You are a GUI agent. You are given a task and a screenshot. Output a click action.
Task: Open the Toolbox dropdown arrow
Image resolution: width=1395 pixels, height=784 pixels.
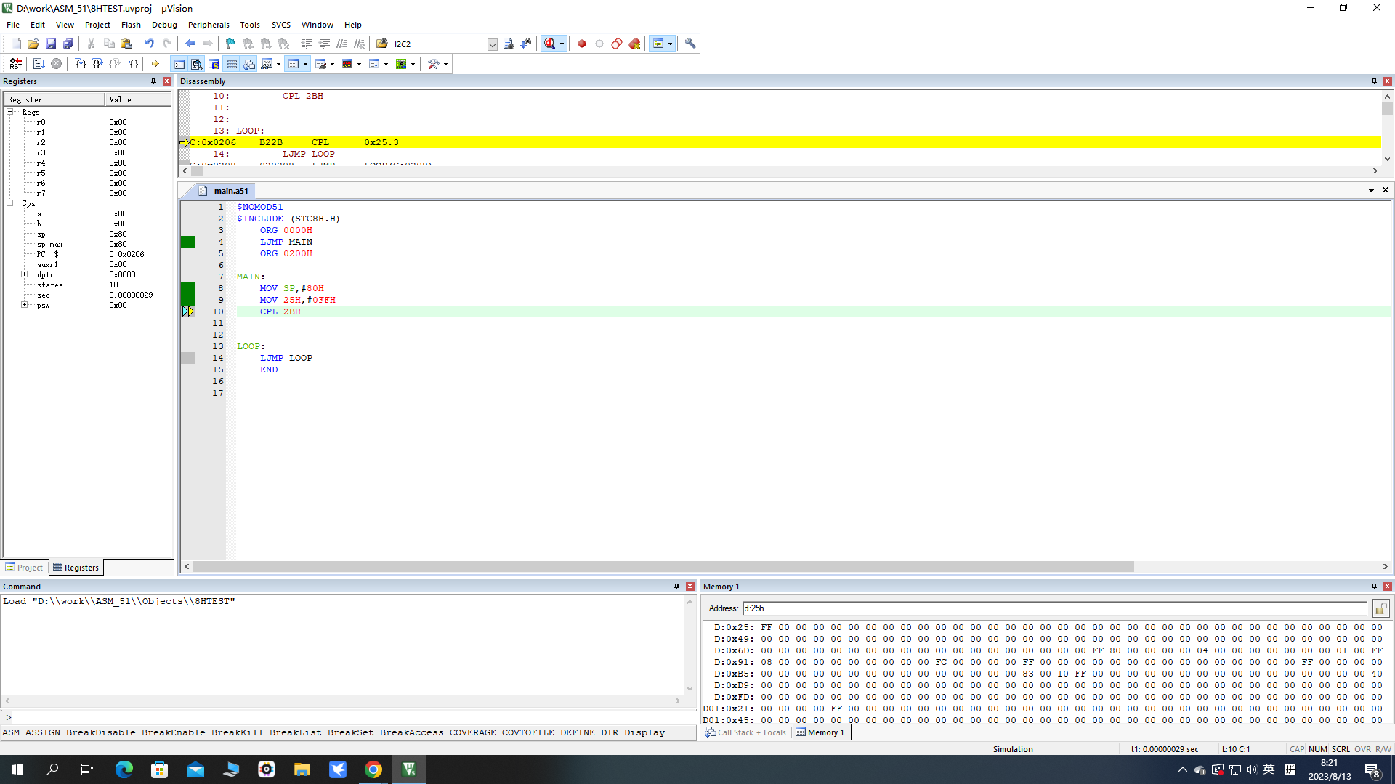pos(445,64)
